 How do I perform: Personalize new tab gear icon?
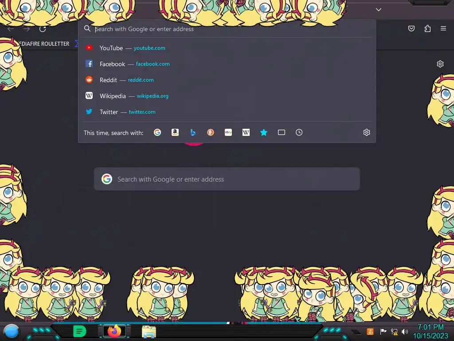pyautogui.click(x=440, y=64)
